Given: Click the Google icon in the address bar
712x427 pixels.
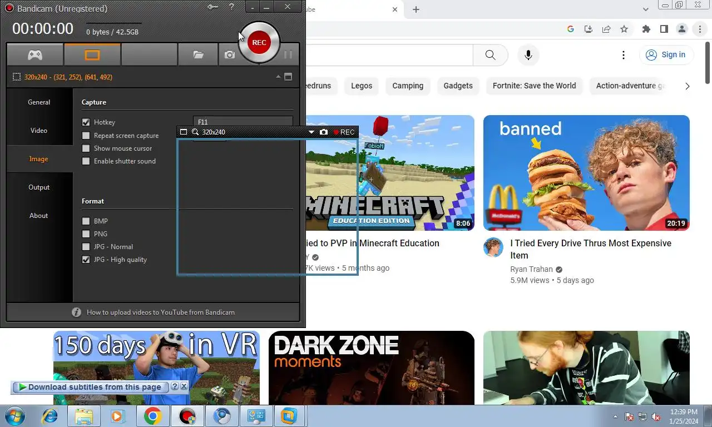Looking at the screenshot, I should coord(571,29).
